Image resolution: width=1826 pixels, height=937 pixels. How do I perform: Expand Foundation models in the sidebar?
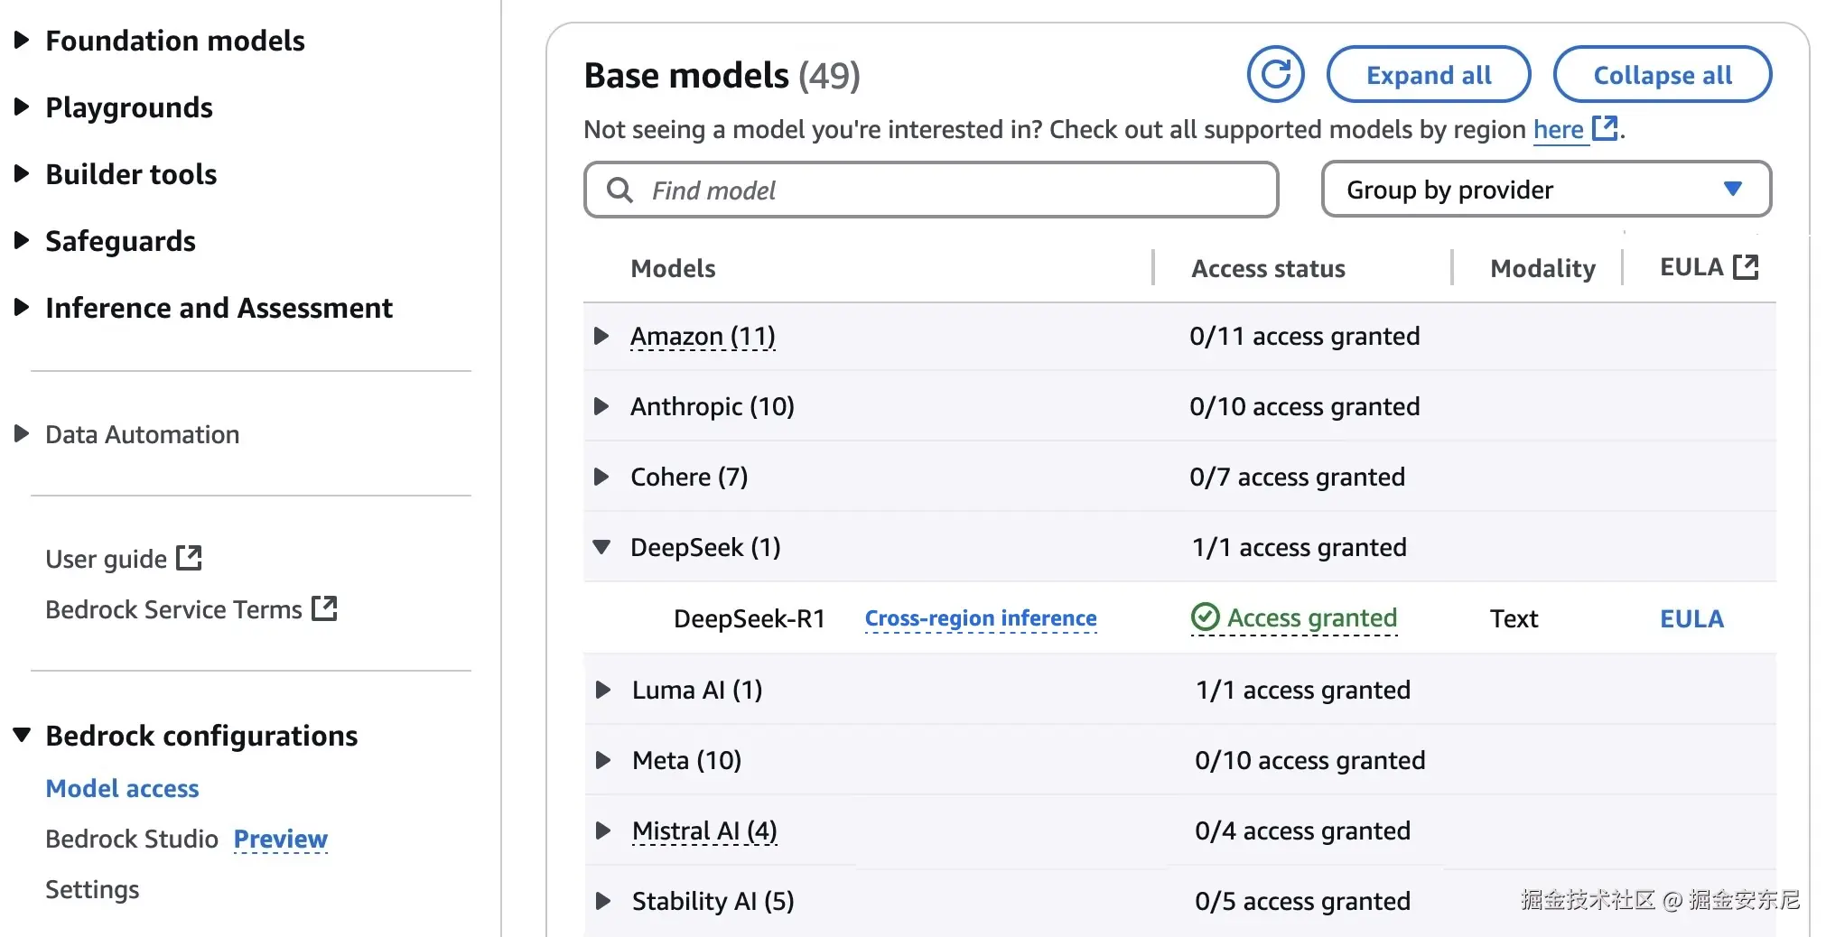click(23, 41)
